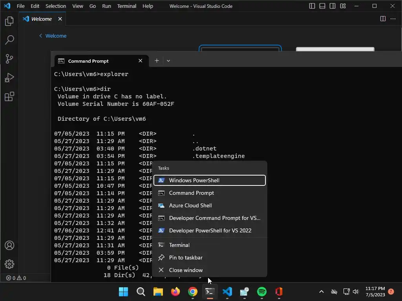
Task: Click the ".dotnet" directory entry
Action: tap(204, 149)
